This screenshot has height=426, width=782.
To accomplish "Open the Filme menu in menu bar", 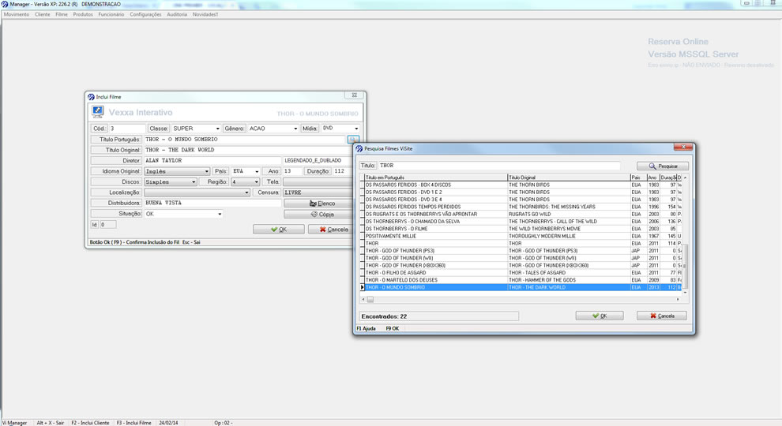I will click(x=62, y=14).
